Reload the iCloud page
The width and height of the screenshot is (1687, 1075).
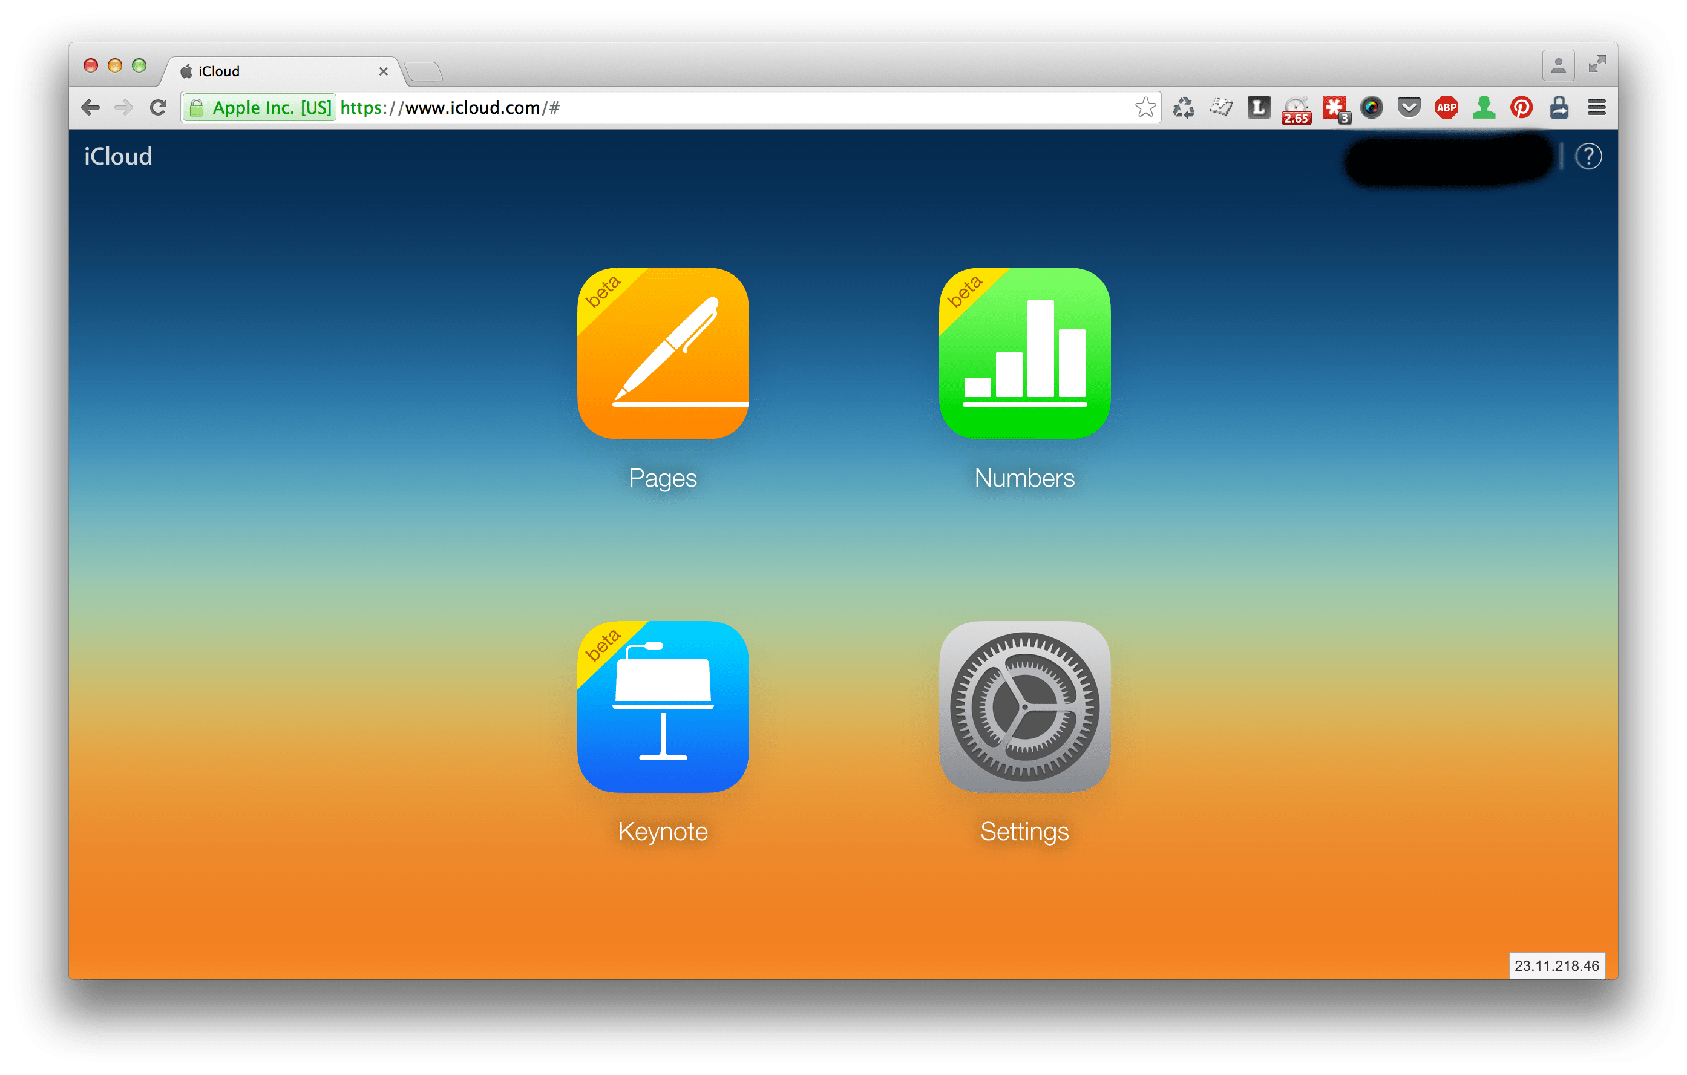[159, 107]
